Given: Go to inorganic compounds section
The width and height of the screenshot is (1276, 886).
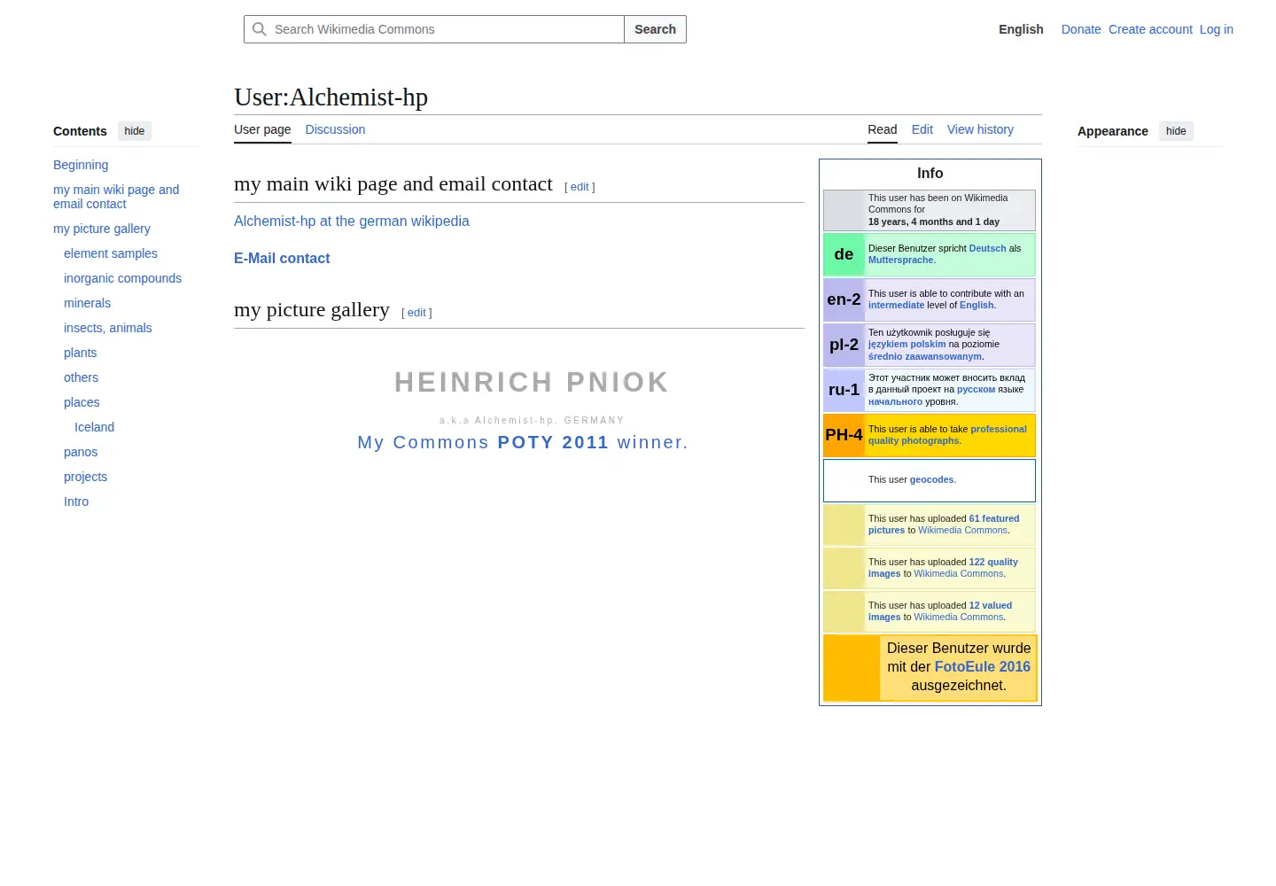Looking at the screenshot, I should point(122,278).
